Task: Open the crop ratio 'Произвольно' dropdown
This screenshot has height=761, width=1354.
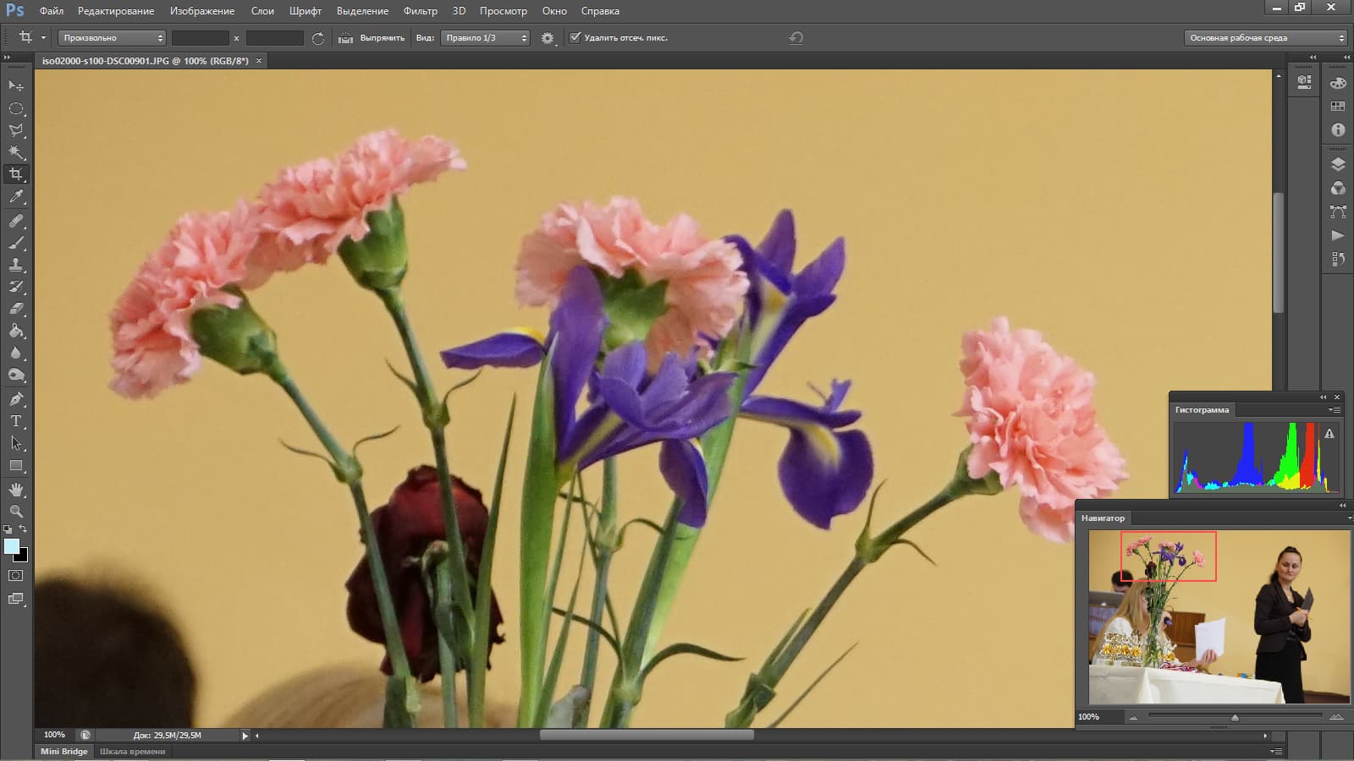Action: click(112, 38)
